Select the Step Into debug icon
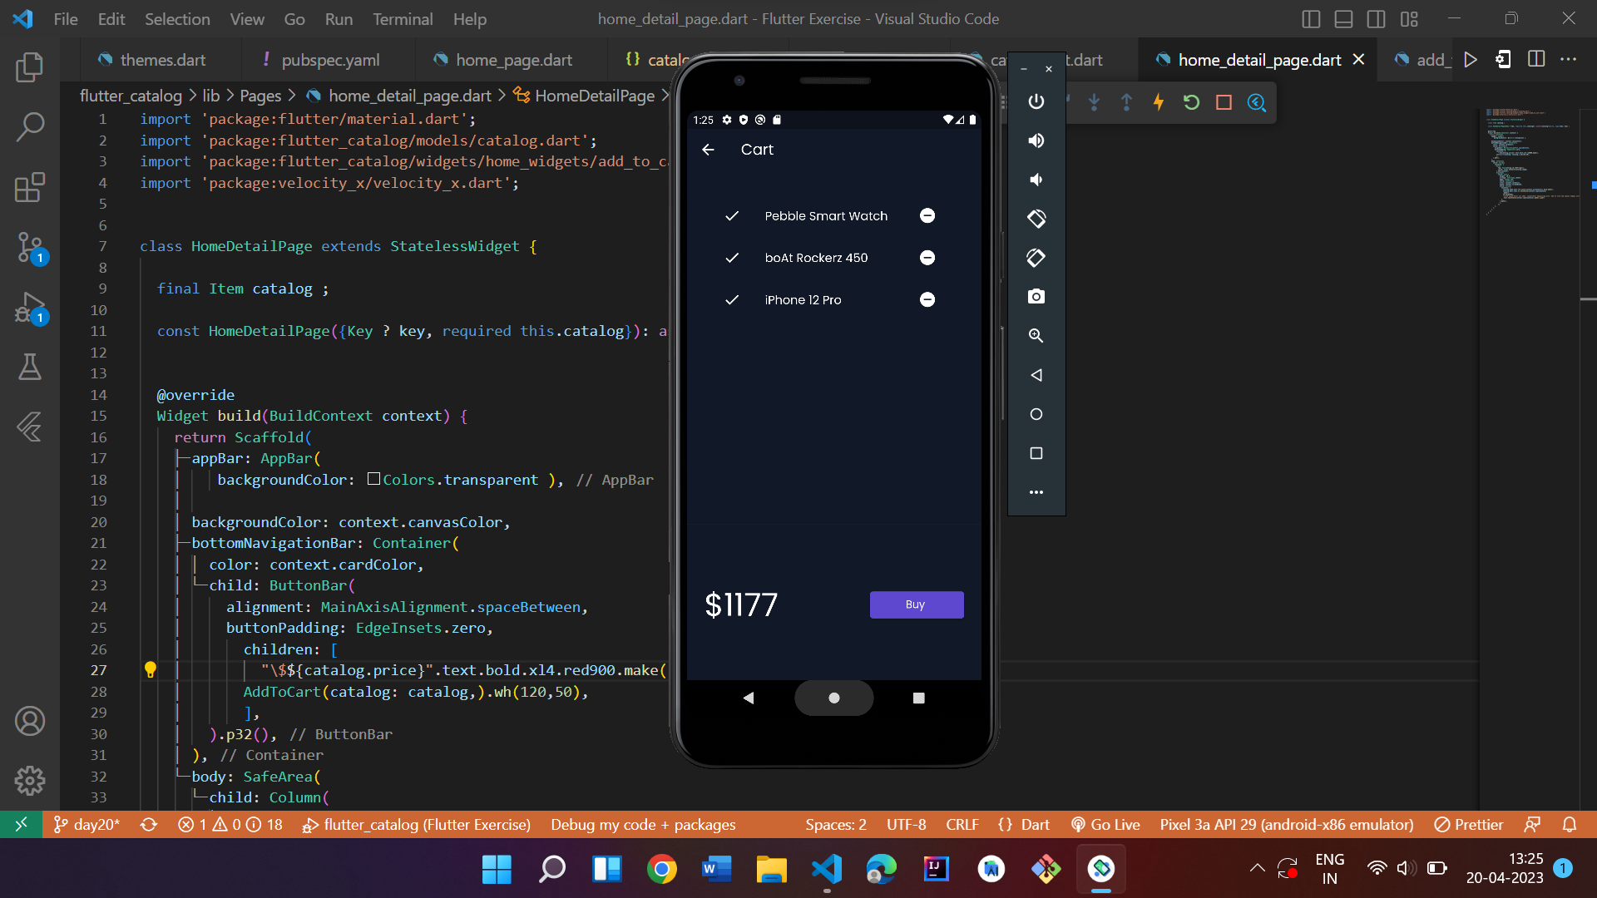Screen dimensions: 1597x898 1094,102
